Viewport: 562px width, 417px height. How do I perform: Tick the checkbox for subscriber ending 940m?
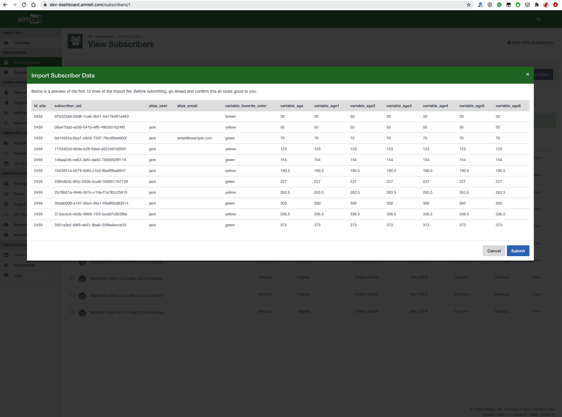click(x=72, y=312)
